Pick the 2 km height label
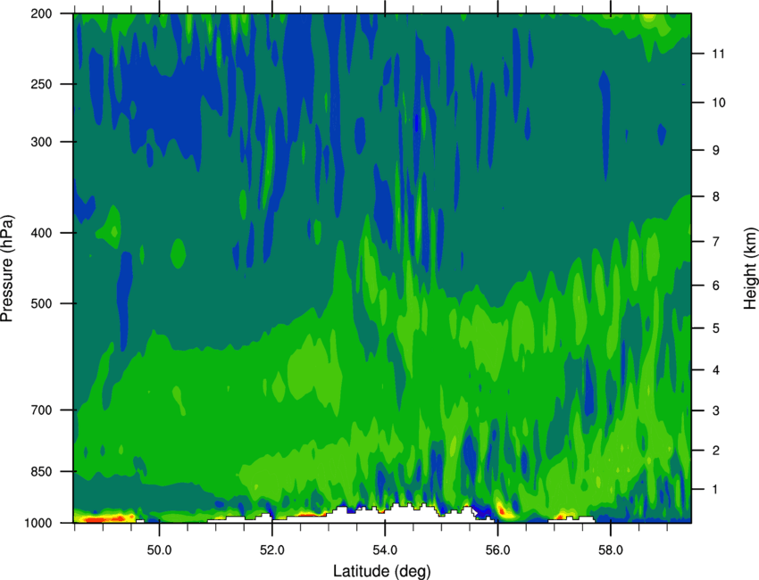Screen dimensions: 759x580 click(716, 451)
